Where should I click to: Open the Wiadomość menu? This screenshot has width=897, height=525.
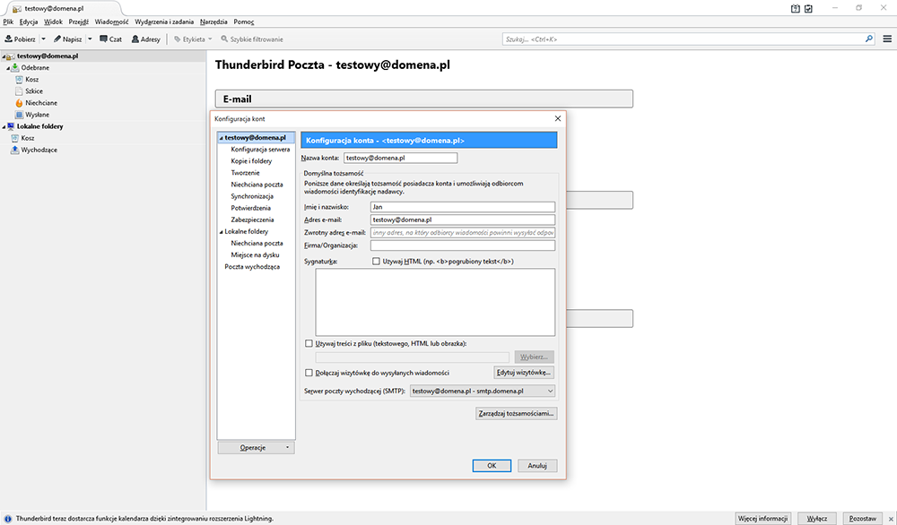(111, 22)
